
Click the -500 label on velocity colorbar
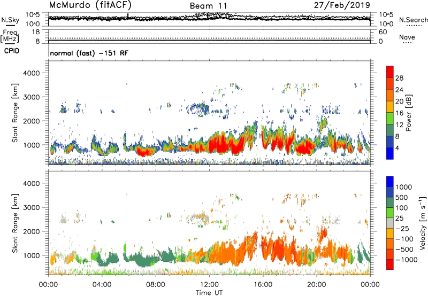pos(404,250)
